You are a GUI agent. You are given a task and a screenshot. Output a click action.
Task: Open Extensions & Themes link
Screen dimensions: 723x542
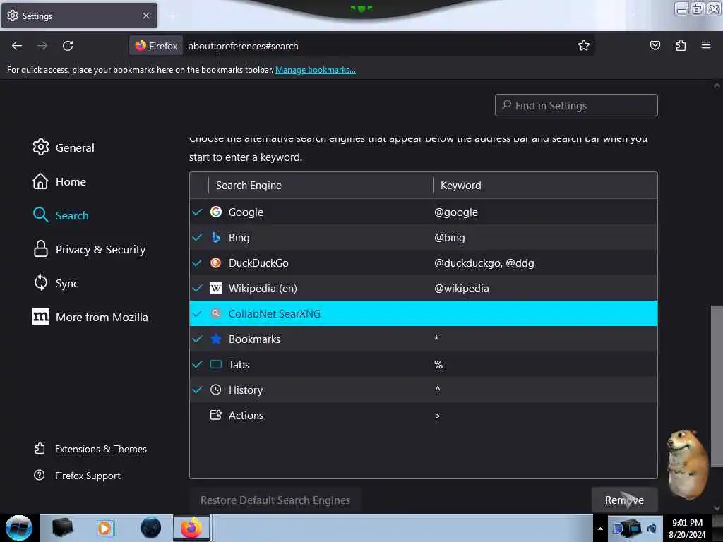90,448
